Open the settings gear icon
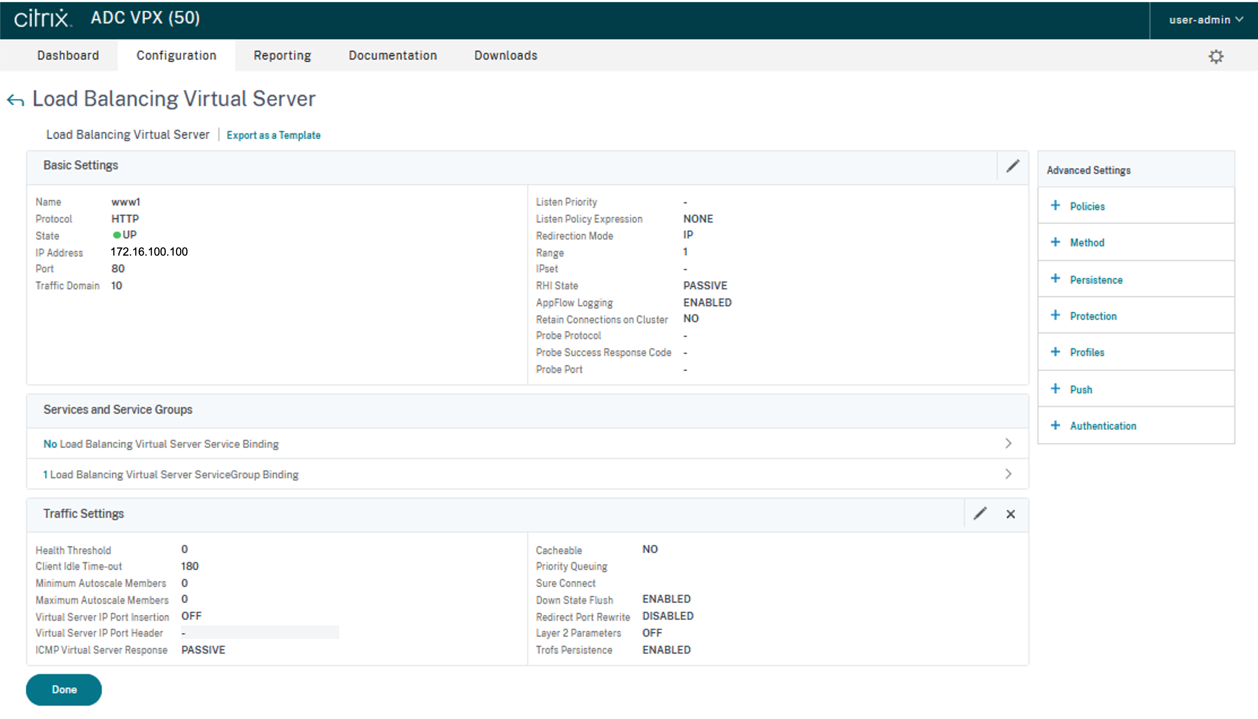The image size is (1258, 719). [1216, 56]
